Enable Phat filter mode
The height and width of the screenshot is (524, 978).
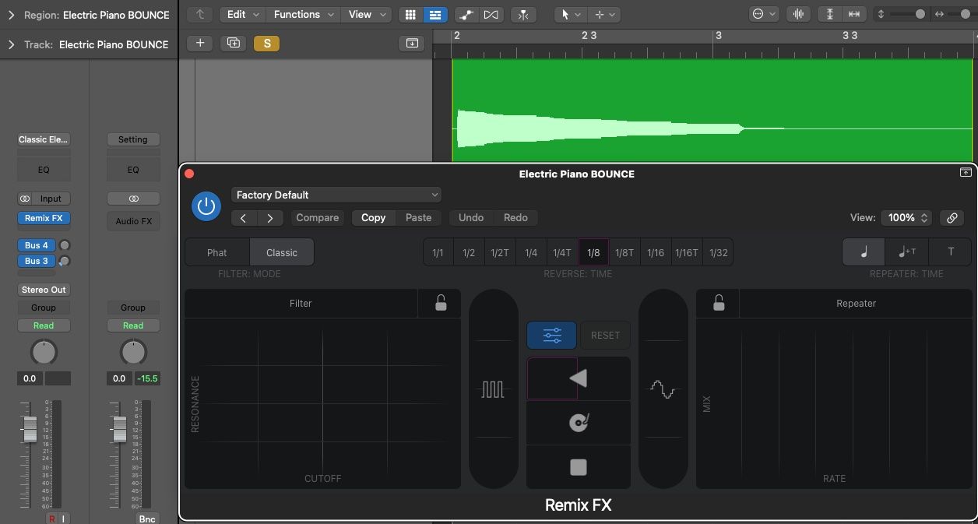click(217, 252)
